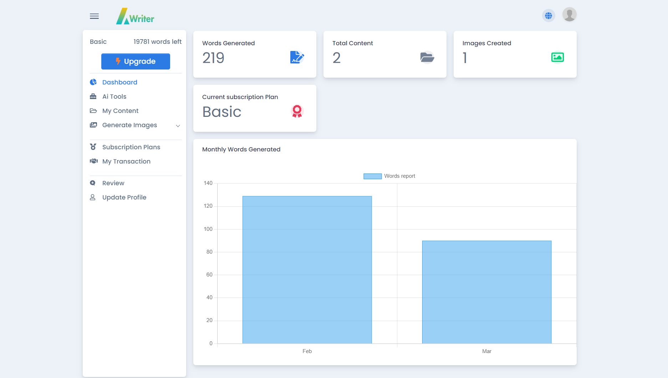The image size is (668, 378).
Task: Click the AI Writer logo
Action: pos(135,16)
